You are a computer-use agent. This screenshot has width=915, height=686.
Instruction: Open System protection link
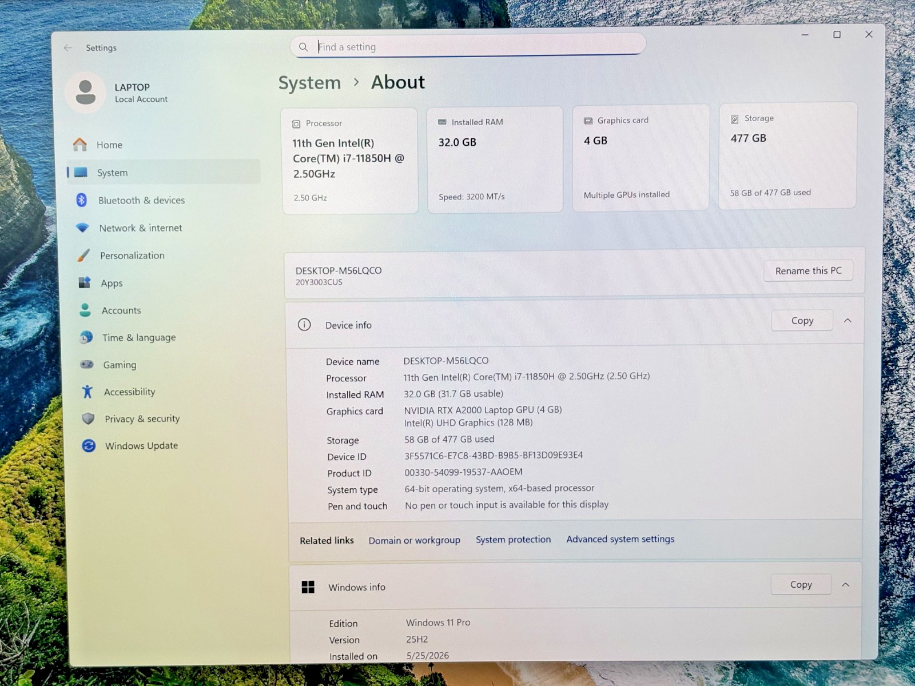[x=513, y=539]
